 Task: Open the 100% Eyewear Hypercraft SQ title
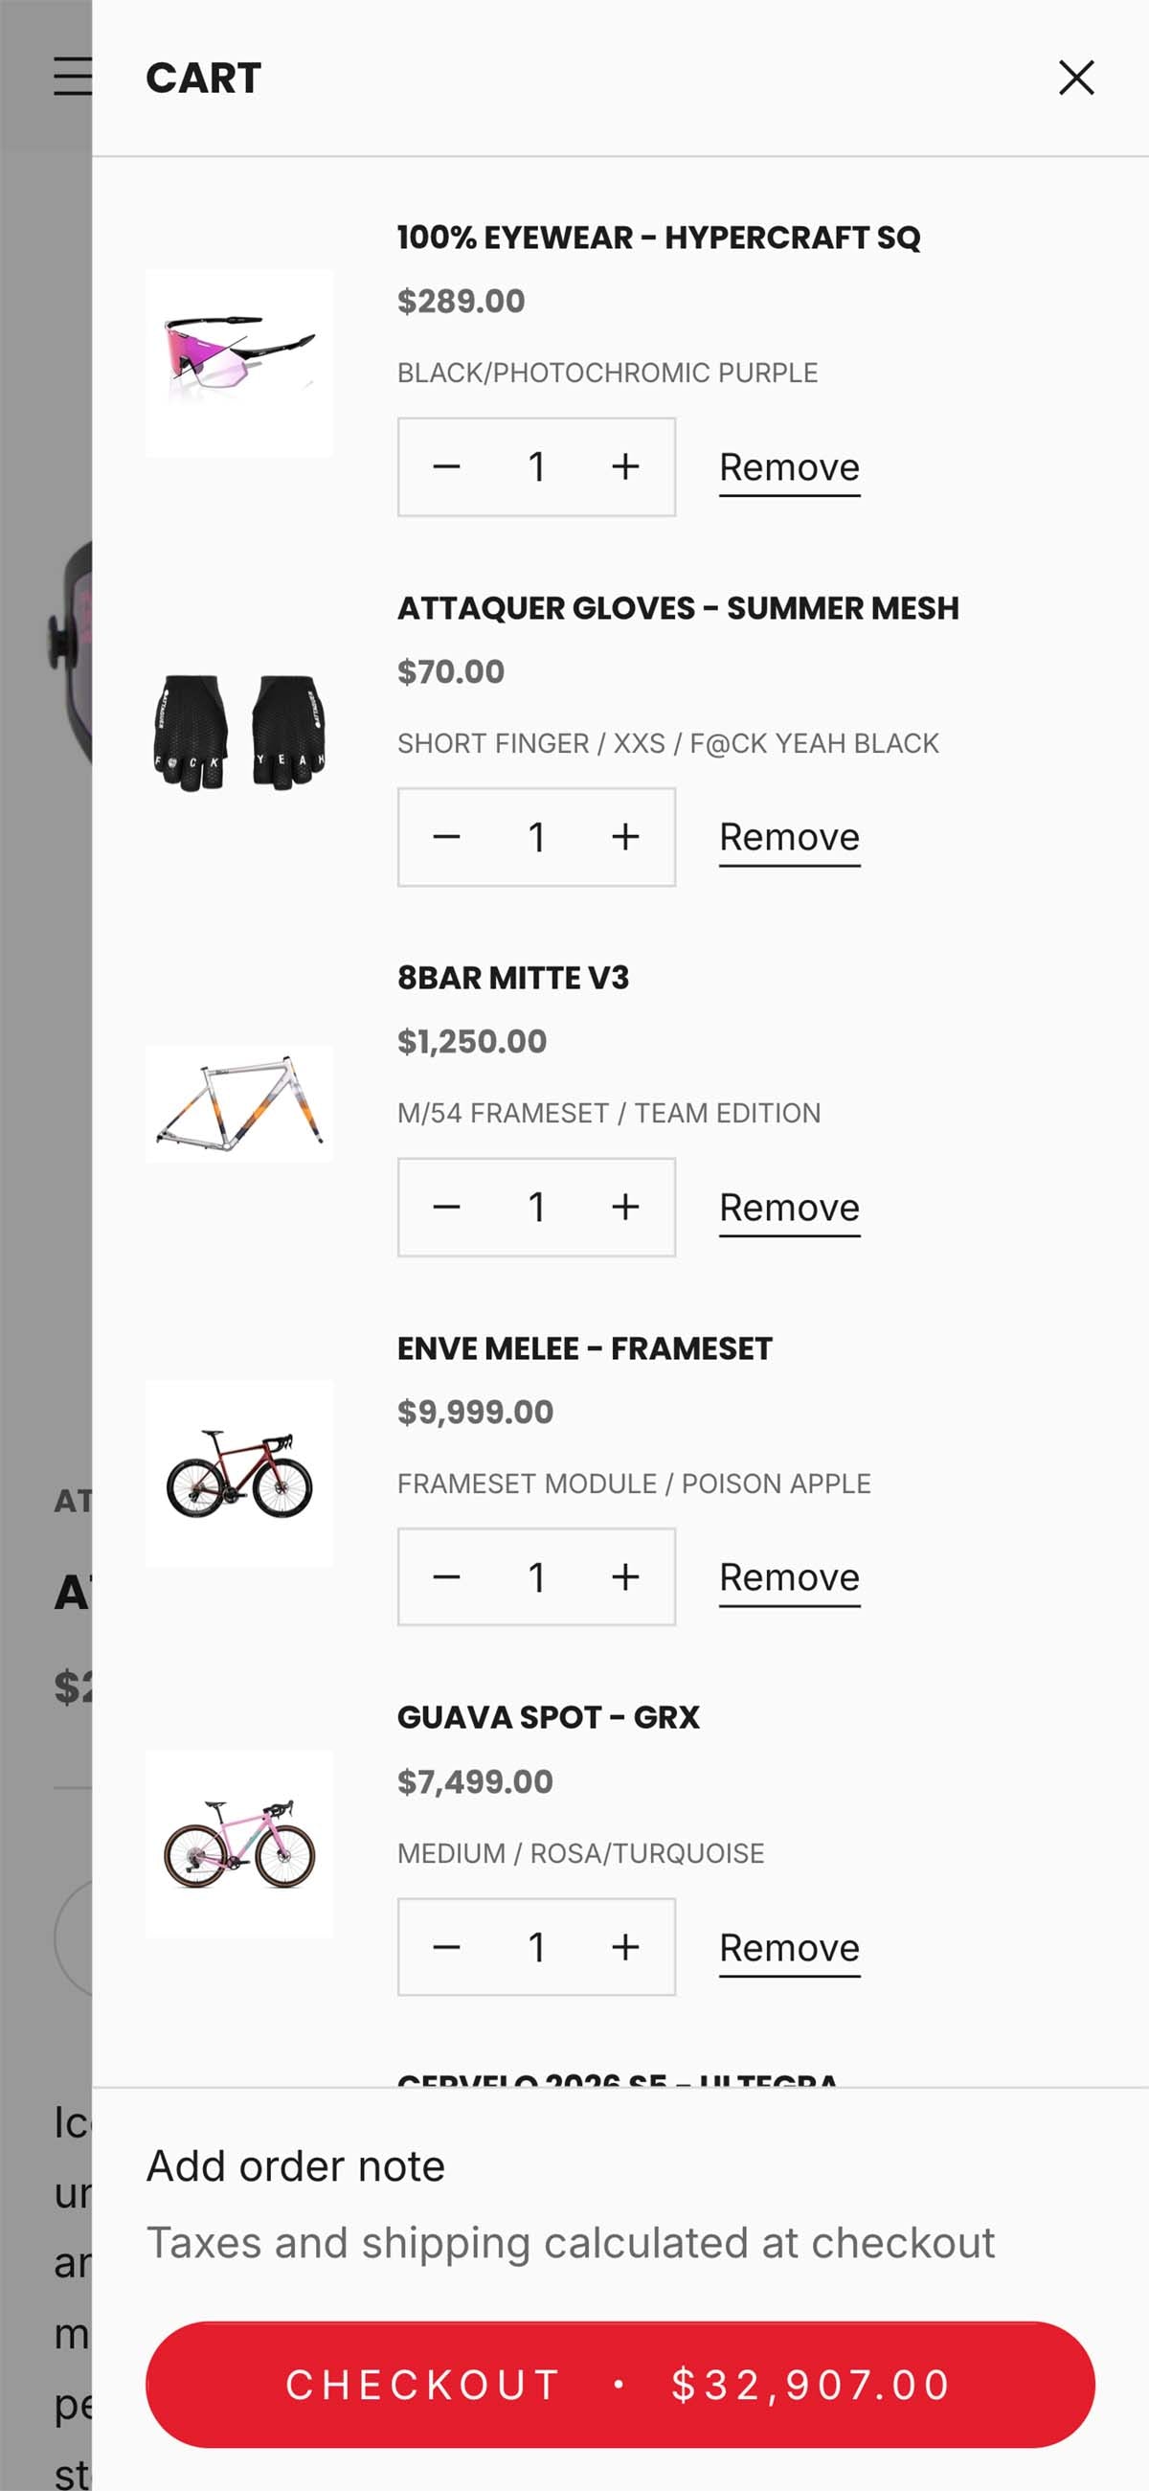(x=658, y=238)
